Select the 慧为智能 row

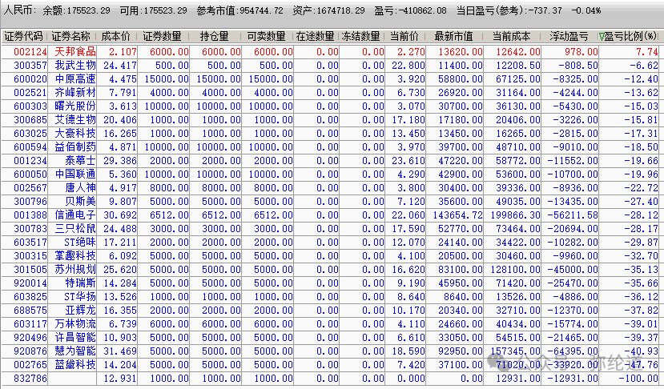point(330,351)
